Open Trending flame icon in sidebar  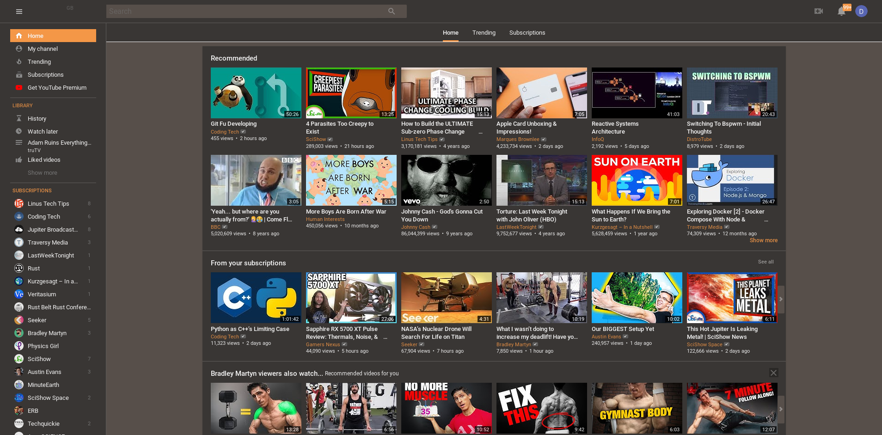click(x=19, y=61)
